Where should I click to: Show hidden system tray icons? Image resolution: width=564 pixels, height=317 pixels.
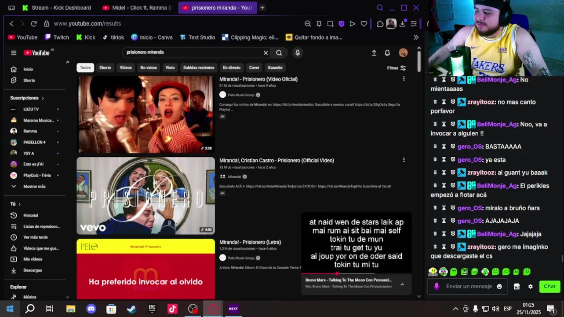pos(455,309)
